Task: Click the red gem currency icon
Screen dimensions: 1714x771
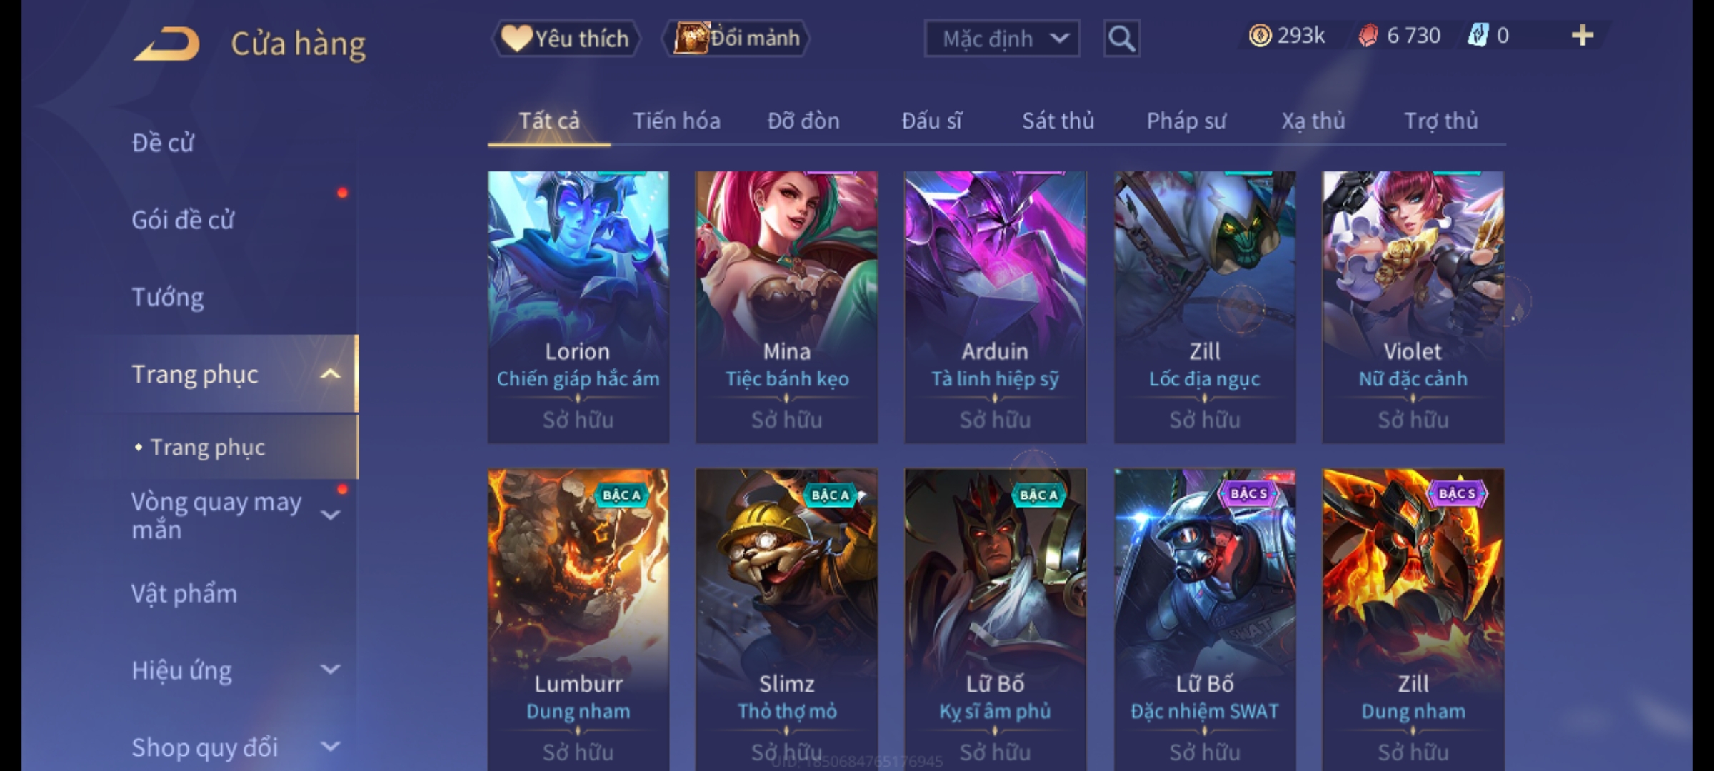Action: pos(1368,36)
